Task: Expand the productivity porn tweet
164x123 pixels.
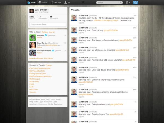Action: (x=81, y=43)
